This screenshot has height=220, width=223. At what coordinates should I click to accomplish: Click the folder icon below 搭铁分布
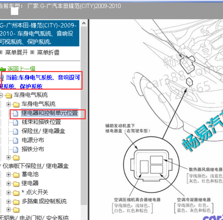pos(16,158)
